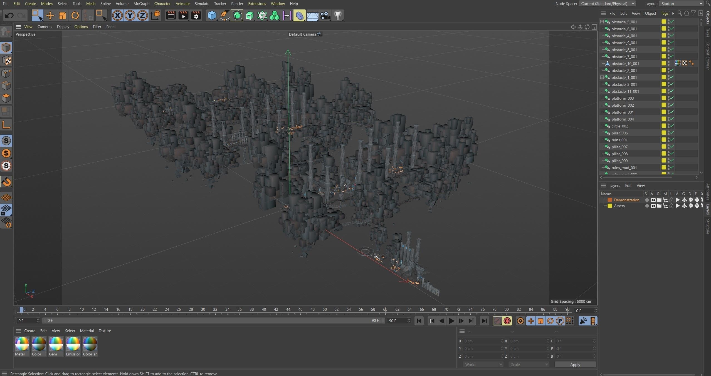Select the Rotate tool

[x=75, y=16]
